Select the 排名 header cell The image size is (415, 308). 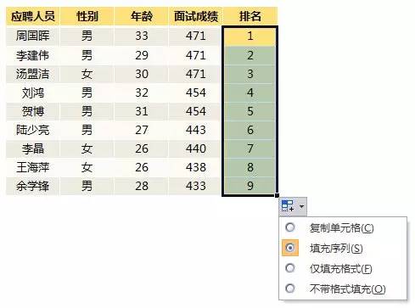(250, 16)
